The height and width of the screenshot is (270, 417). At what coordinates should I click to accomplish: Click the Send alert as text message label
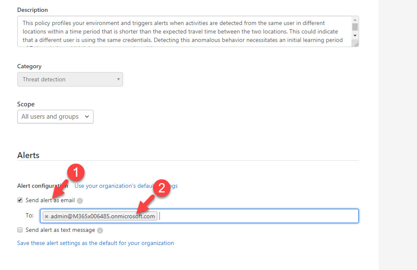pos(60,230)
